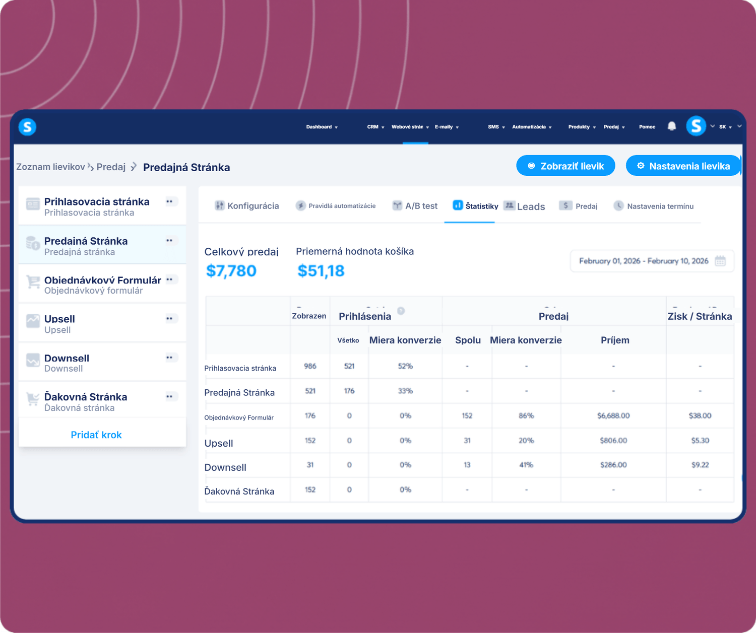Open the Webové strán dropdown in navbar
Screen dimensions: 756x633
[410, 127]
